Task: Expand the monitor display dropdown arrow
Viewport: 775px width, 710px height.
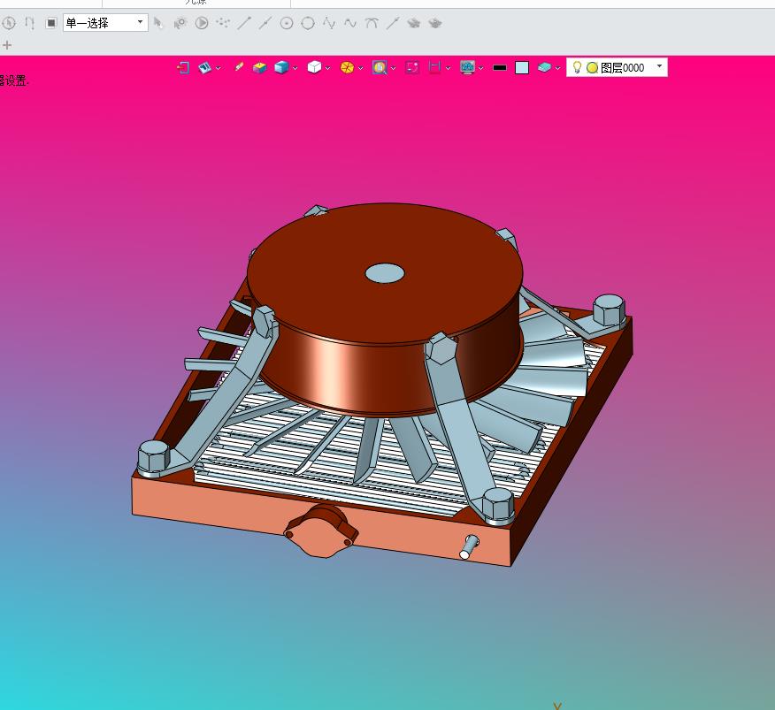Action: pos(480,68)
